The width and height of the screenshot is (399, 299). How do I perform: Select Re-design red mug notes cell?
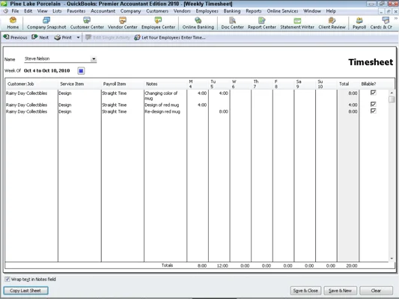165,111
